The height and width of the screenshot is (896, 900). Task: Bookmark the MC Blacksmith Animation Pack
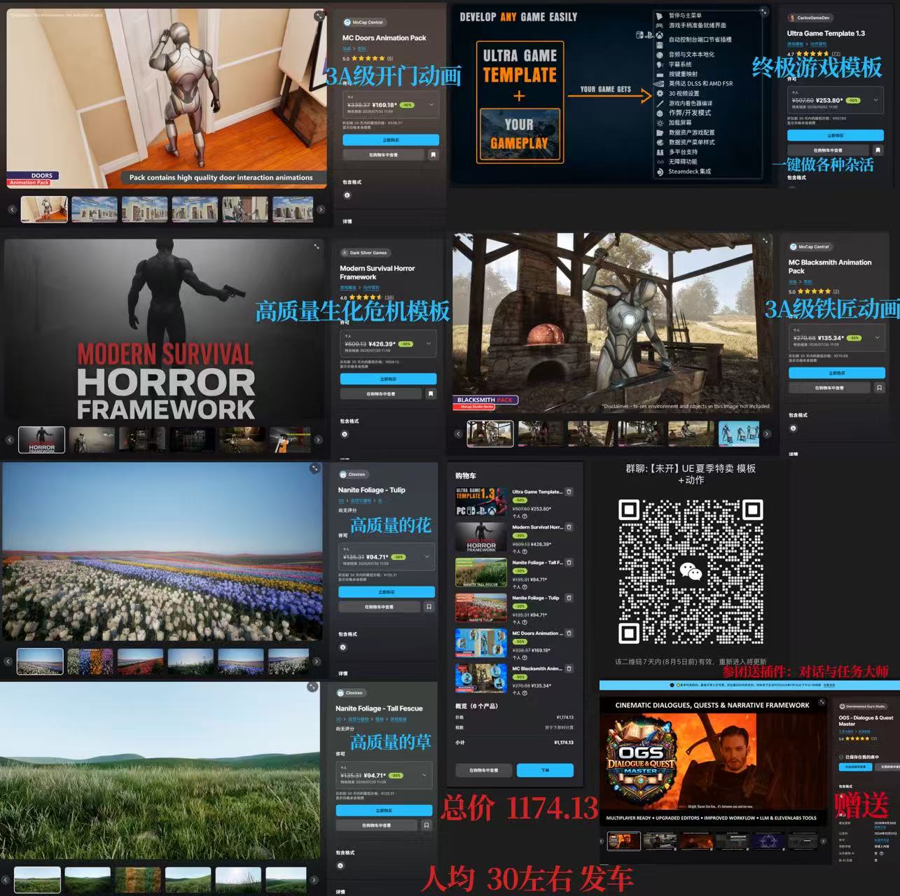[x=880, y=387]
